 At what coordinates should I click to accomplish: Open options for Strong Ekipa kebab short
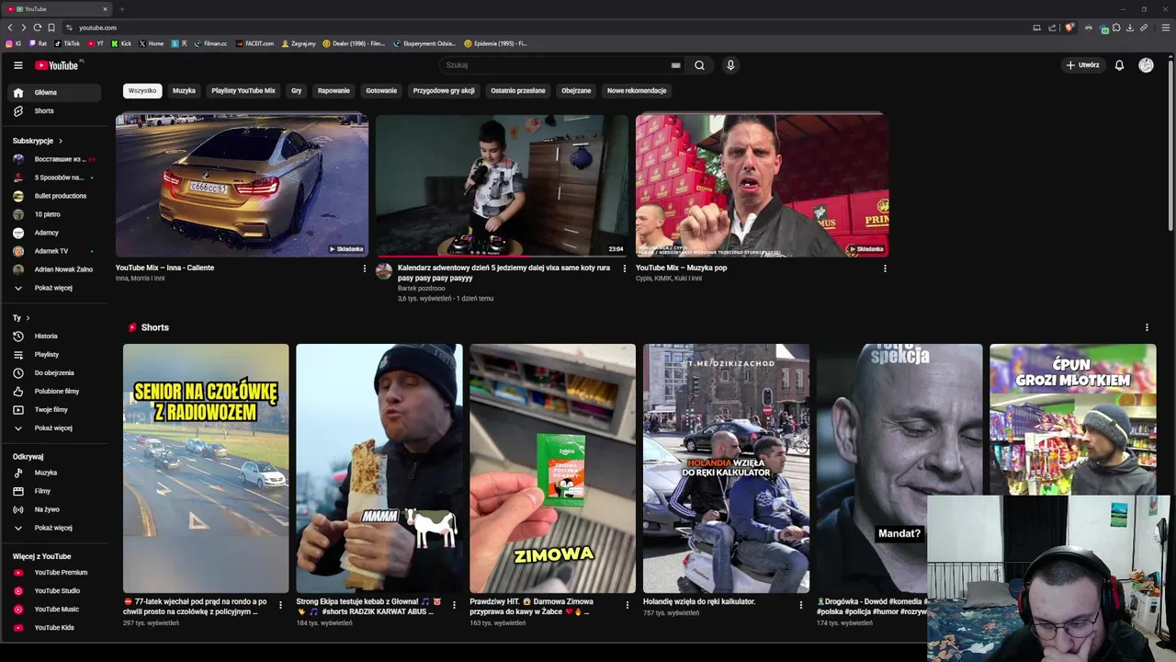(x=454, y=605)
